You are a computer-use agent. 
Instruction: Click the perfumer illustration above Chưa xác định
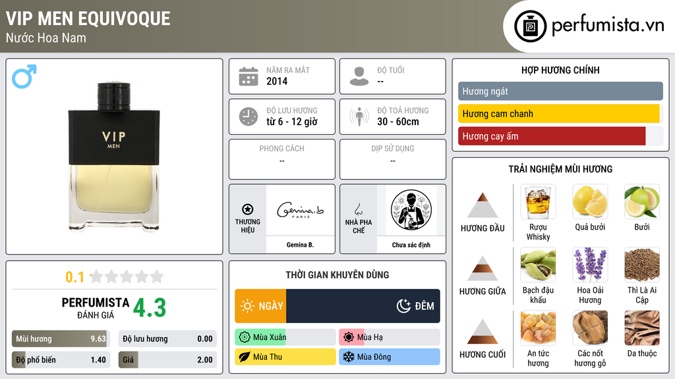tap(411, 210)
